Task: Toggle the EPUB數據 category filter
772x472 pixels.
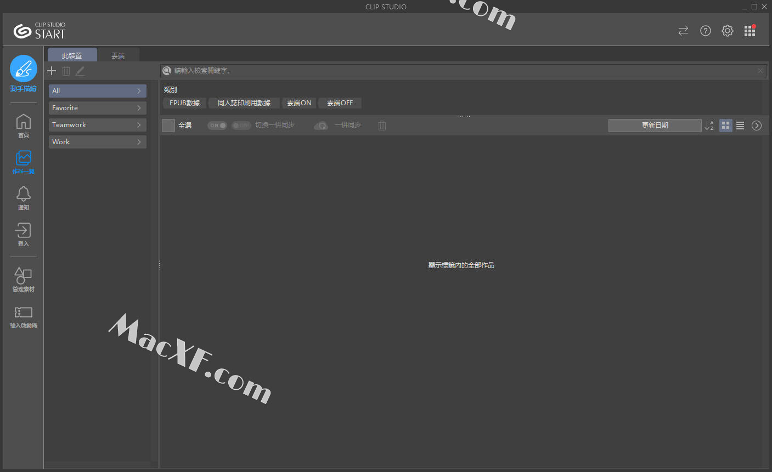Action: 185,103
